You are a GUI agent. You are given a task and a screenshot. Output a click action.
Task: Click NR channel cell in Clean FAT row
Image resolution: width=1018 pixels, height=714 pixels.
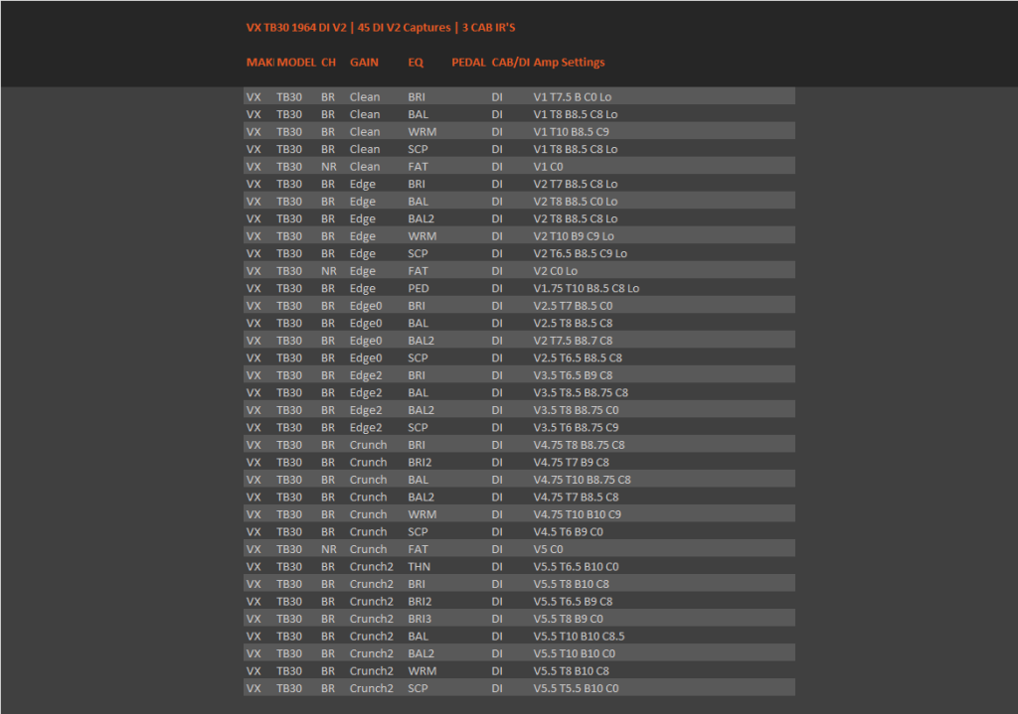[x=329, y=167]
